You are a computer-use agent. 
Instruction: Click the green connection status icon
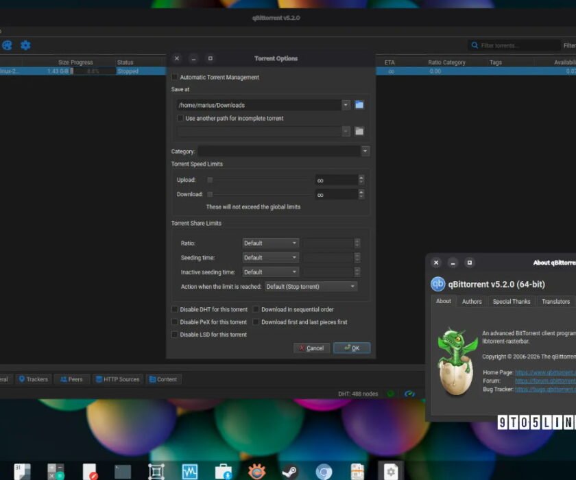390,394
